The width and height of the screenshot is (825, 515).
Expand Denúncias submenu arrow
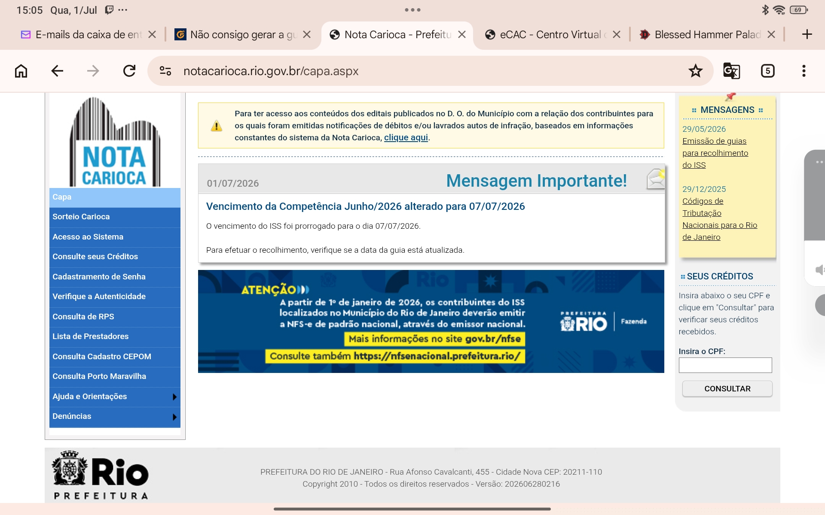[174, 417]
